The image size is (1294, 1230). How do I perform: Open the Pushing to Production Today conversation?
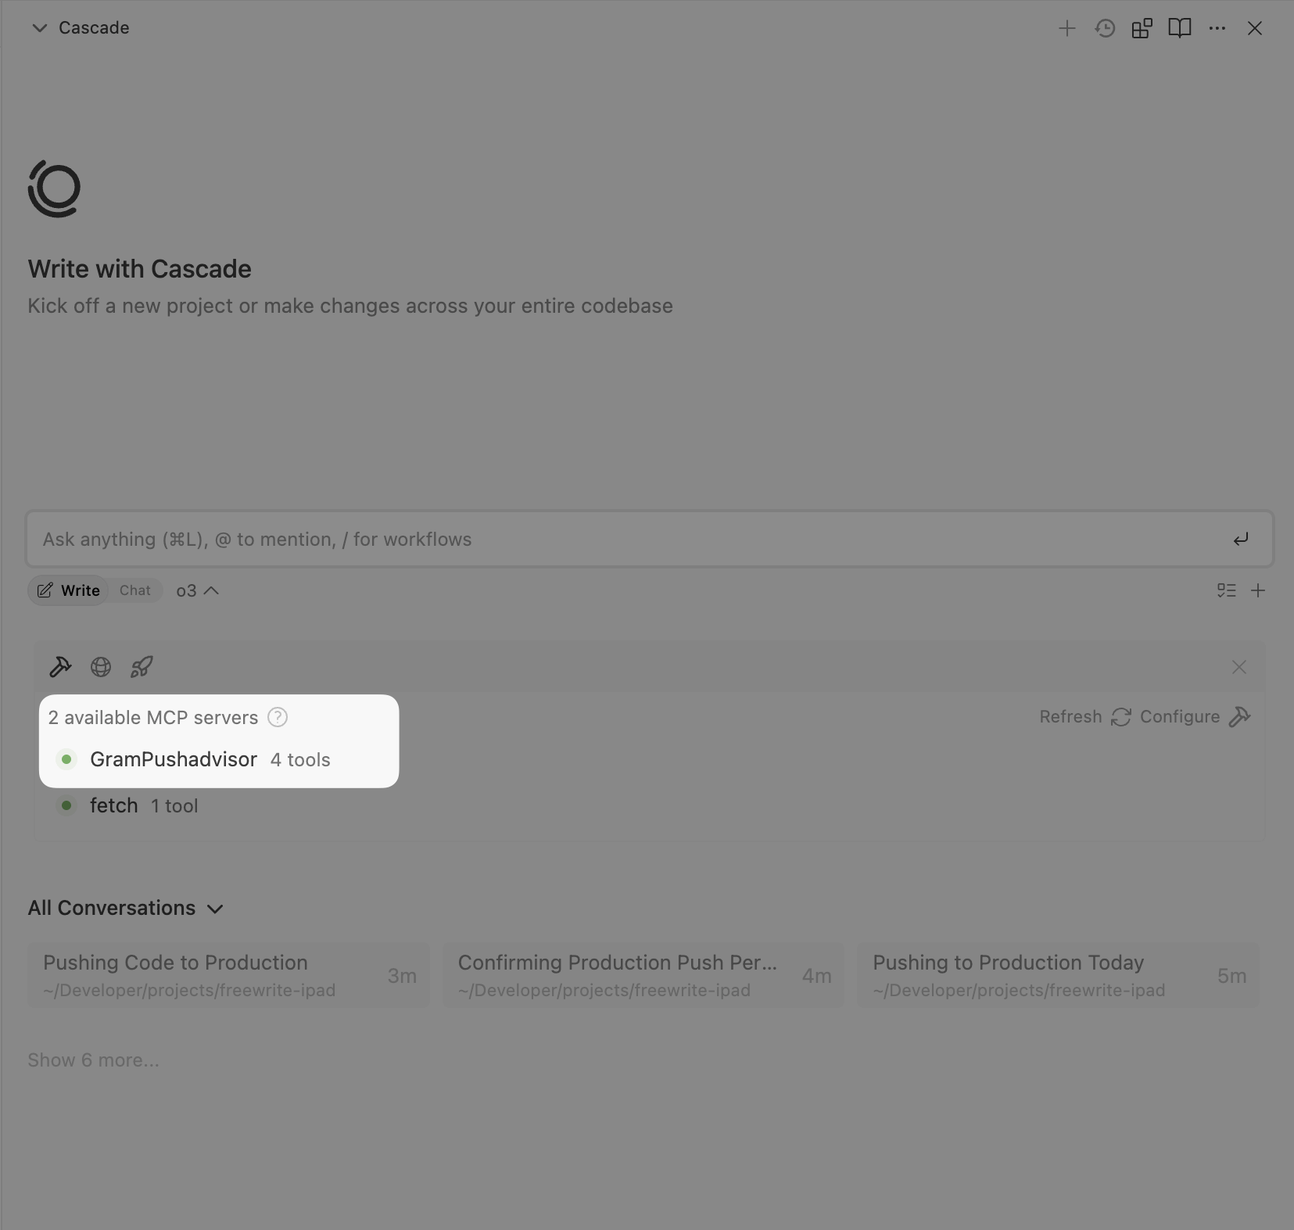(x=1059, y=975)
